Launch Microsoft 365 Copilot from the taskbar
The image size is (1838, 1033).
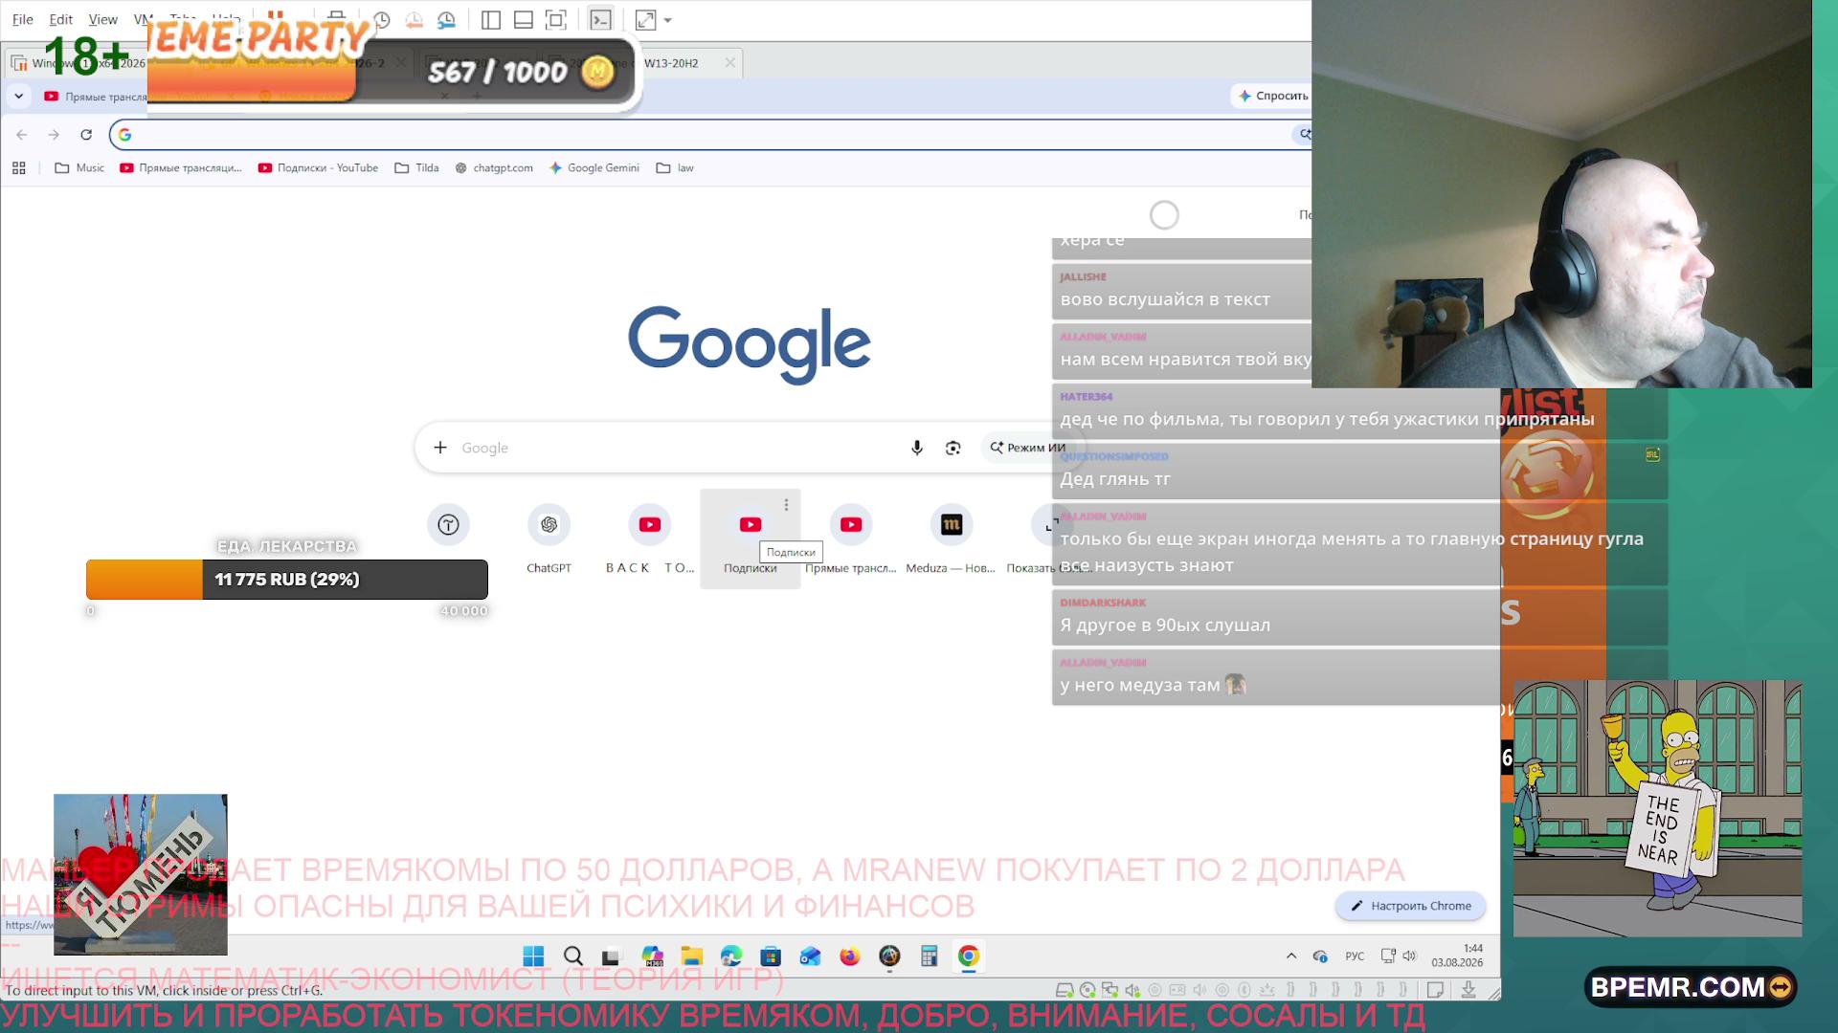point(653,956)
